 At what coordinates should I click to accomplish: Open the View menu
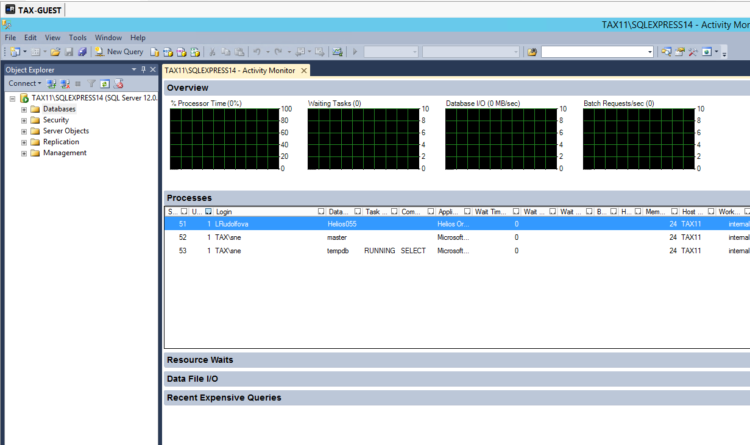point(52,38)
